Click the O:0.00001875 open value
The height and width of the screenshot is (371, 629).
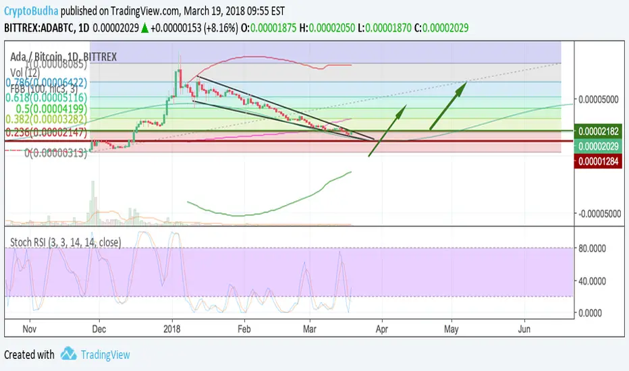tap(269, 28)
